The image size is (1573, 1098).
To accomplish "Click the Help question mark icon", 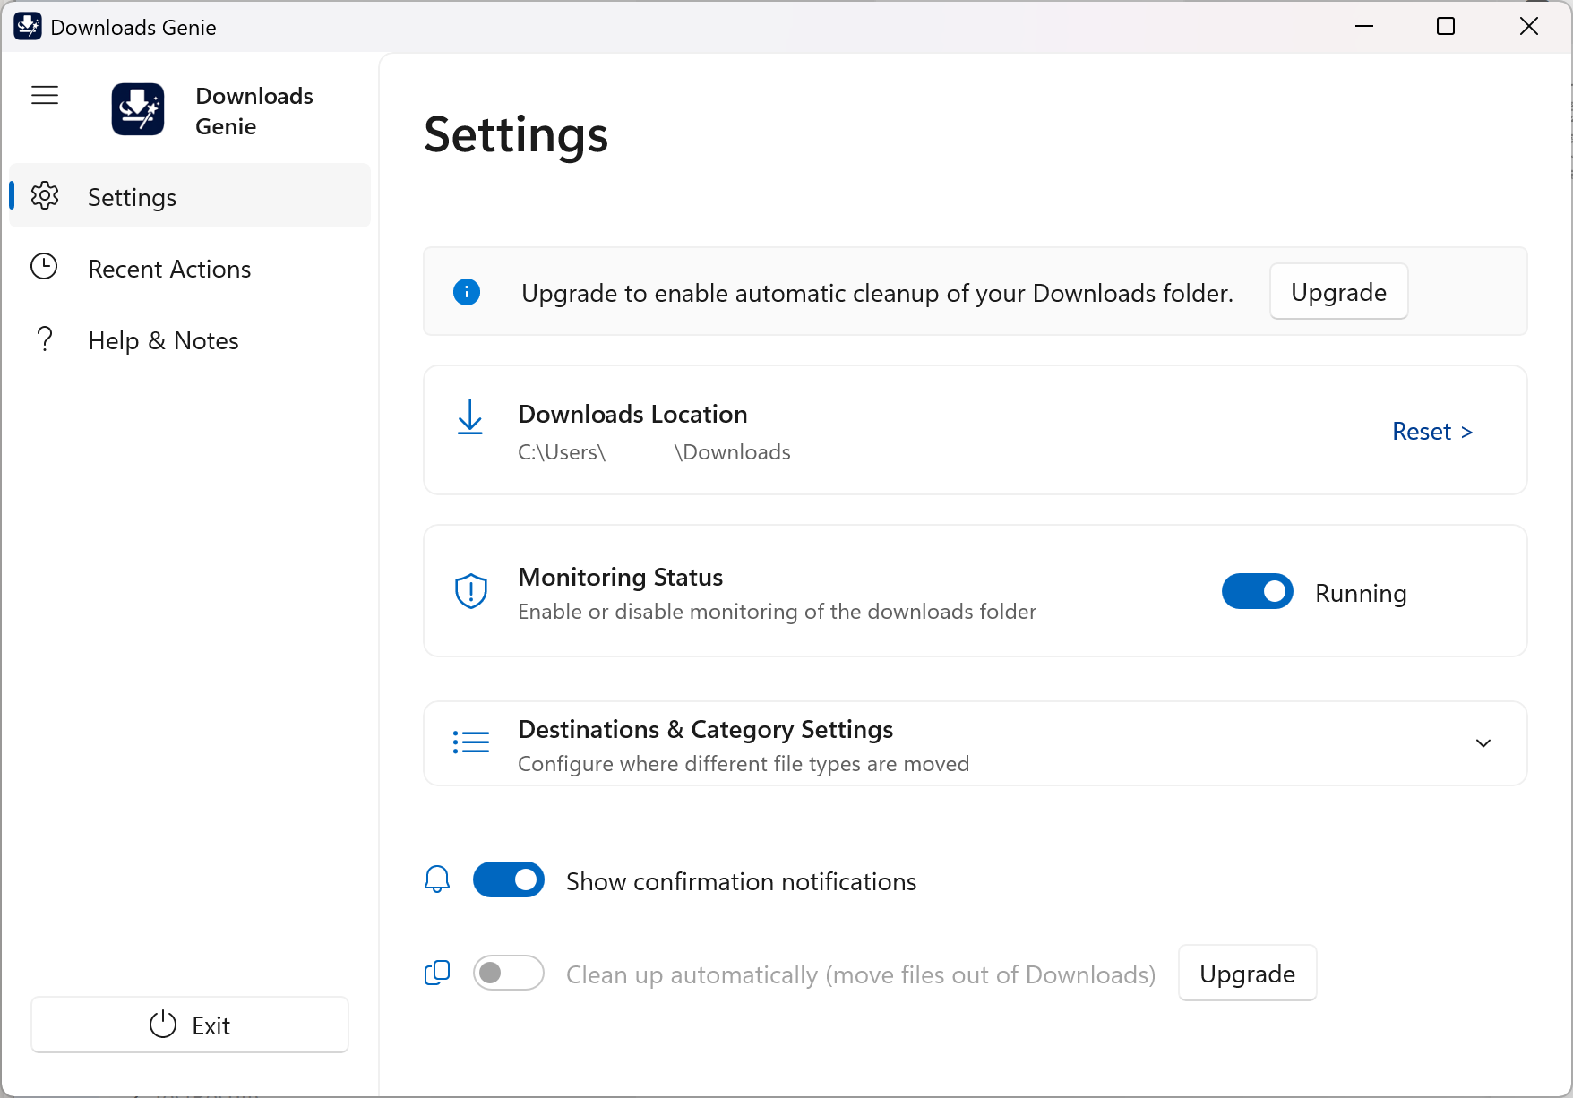I will pyautogui.click(x=46, y=339).
